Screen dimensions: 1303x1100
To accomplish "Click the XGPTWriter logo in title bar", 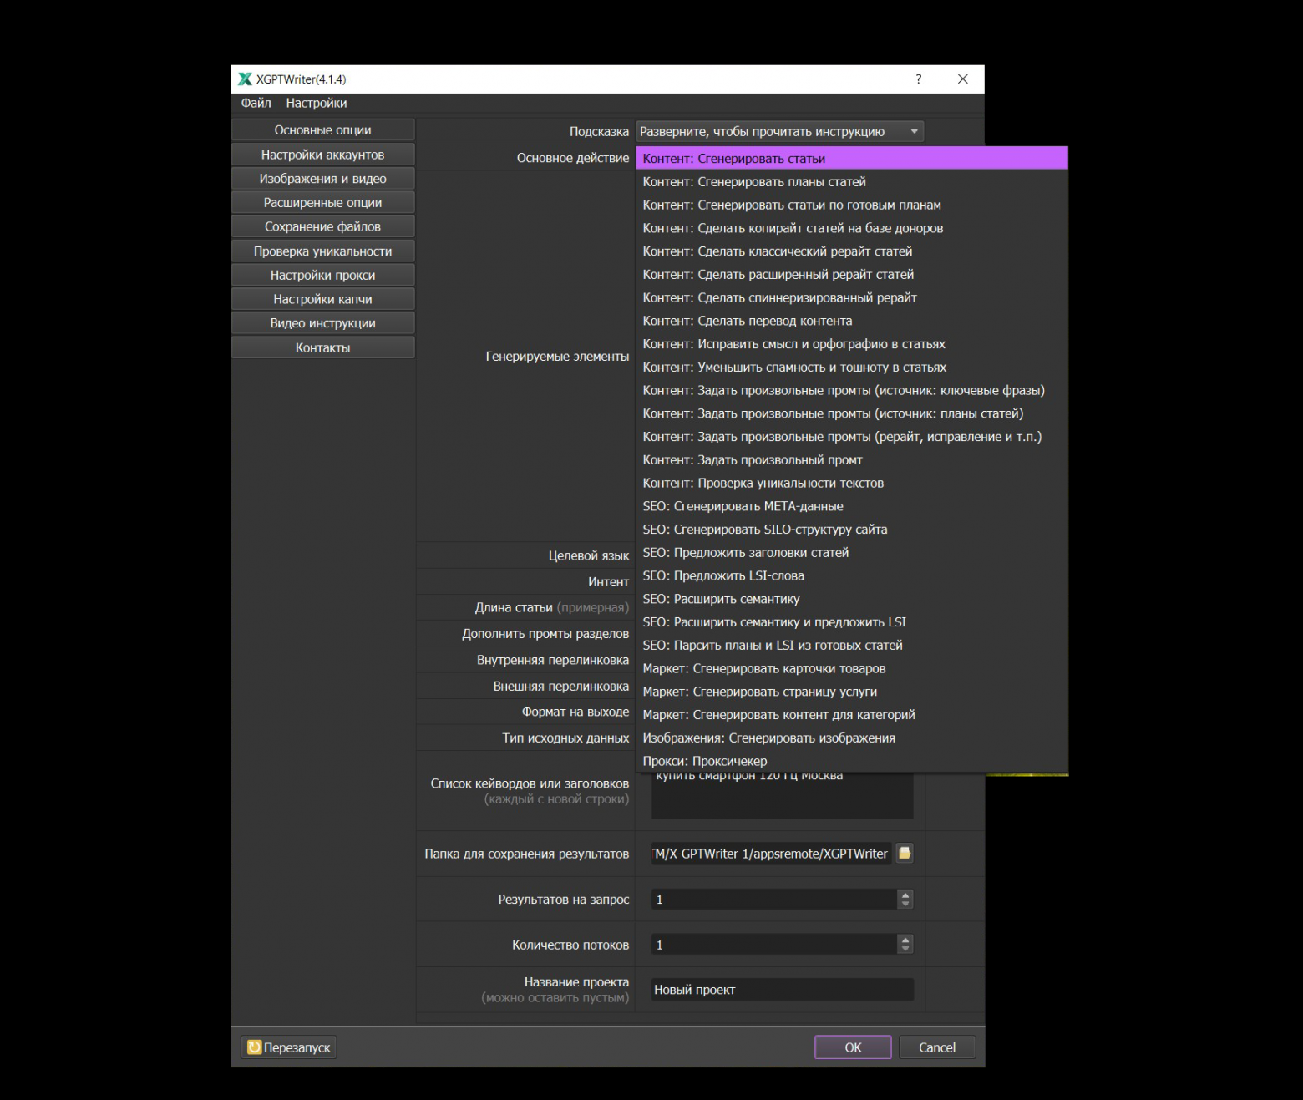I will [245, 79].
